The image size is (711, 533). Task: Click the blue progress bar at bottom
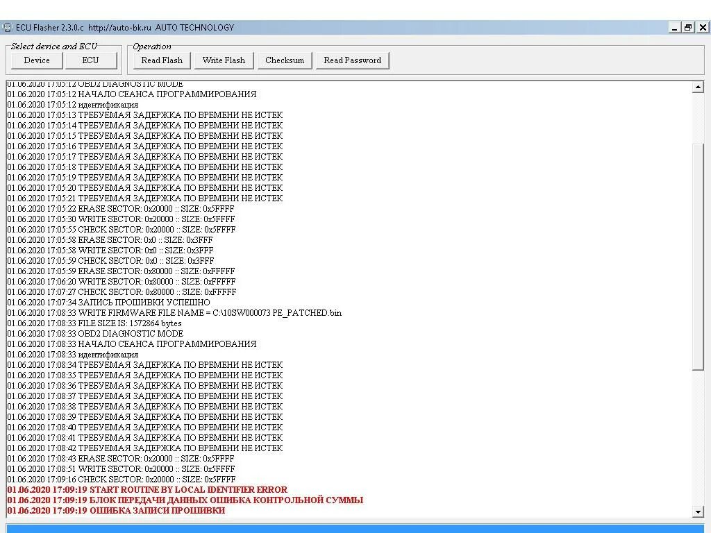[x=355, y=528]
